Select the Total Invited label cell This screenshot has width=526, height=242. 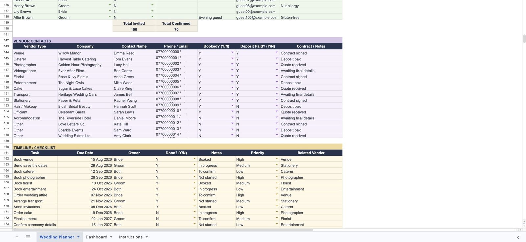click(x=134, y=23)
